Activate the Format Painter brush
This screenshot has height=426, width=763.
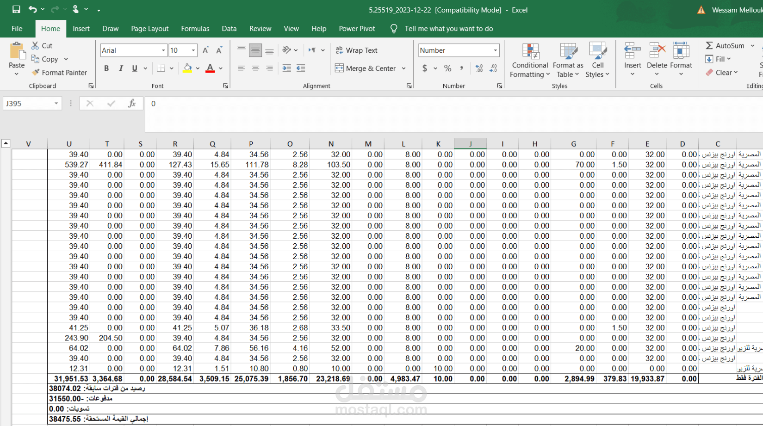[59, 73]
